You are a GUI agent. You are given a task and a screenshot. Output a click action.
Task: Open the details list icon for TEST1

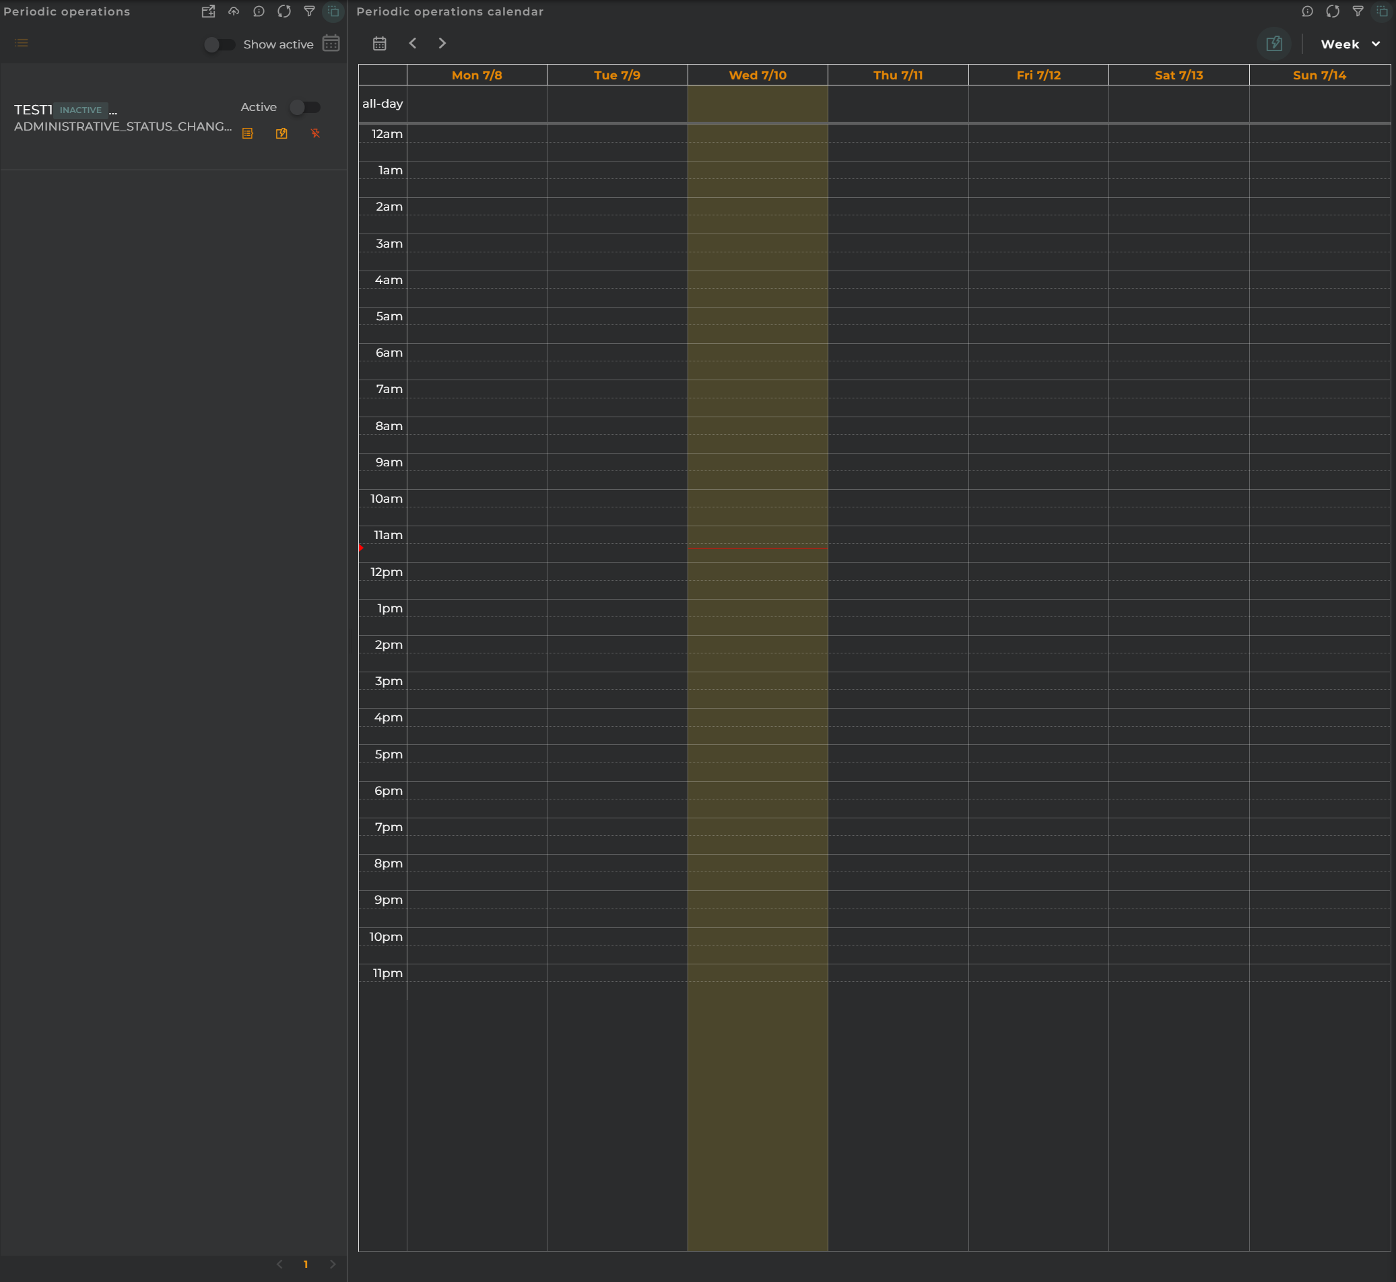(248, 133)
